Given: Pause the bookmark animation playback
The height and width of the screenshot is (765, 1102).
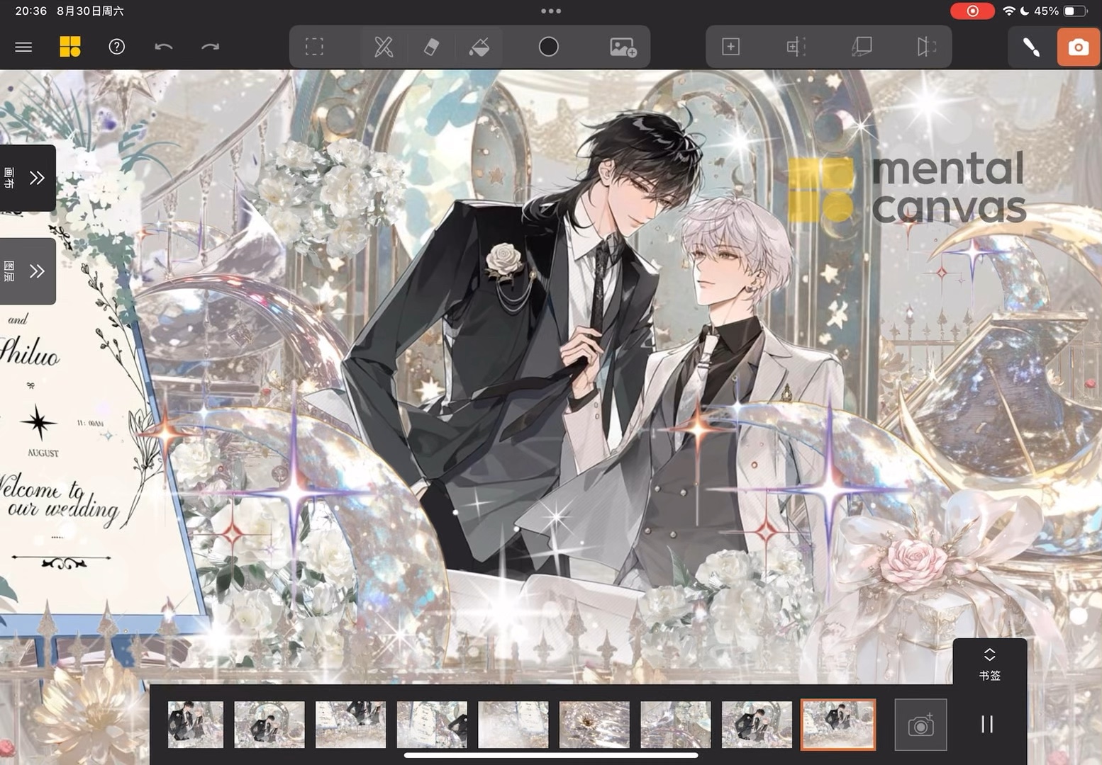Looking at the screenshot, I should pos(987,724).
